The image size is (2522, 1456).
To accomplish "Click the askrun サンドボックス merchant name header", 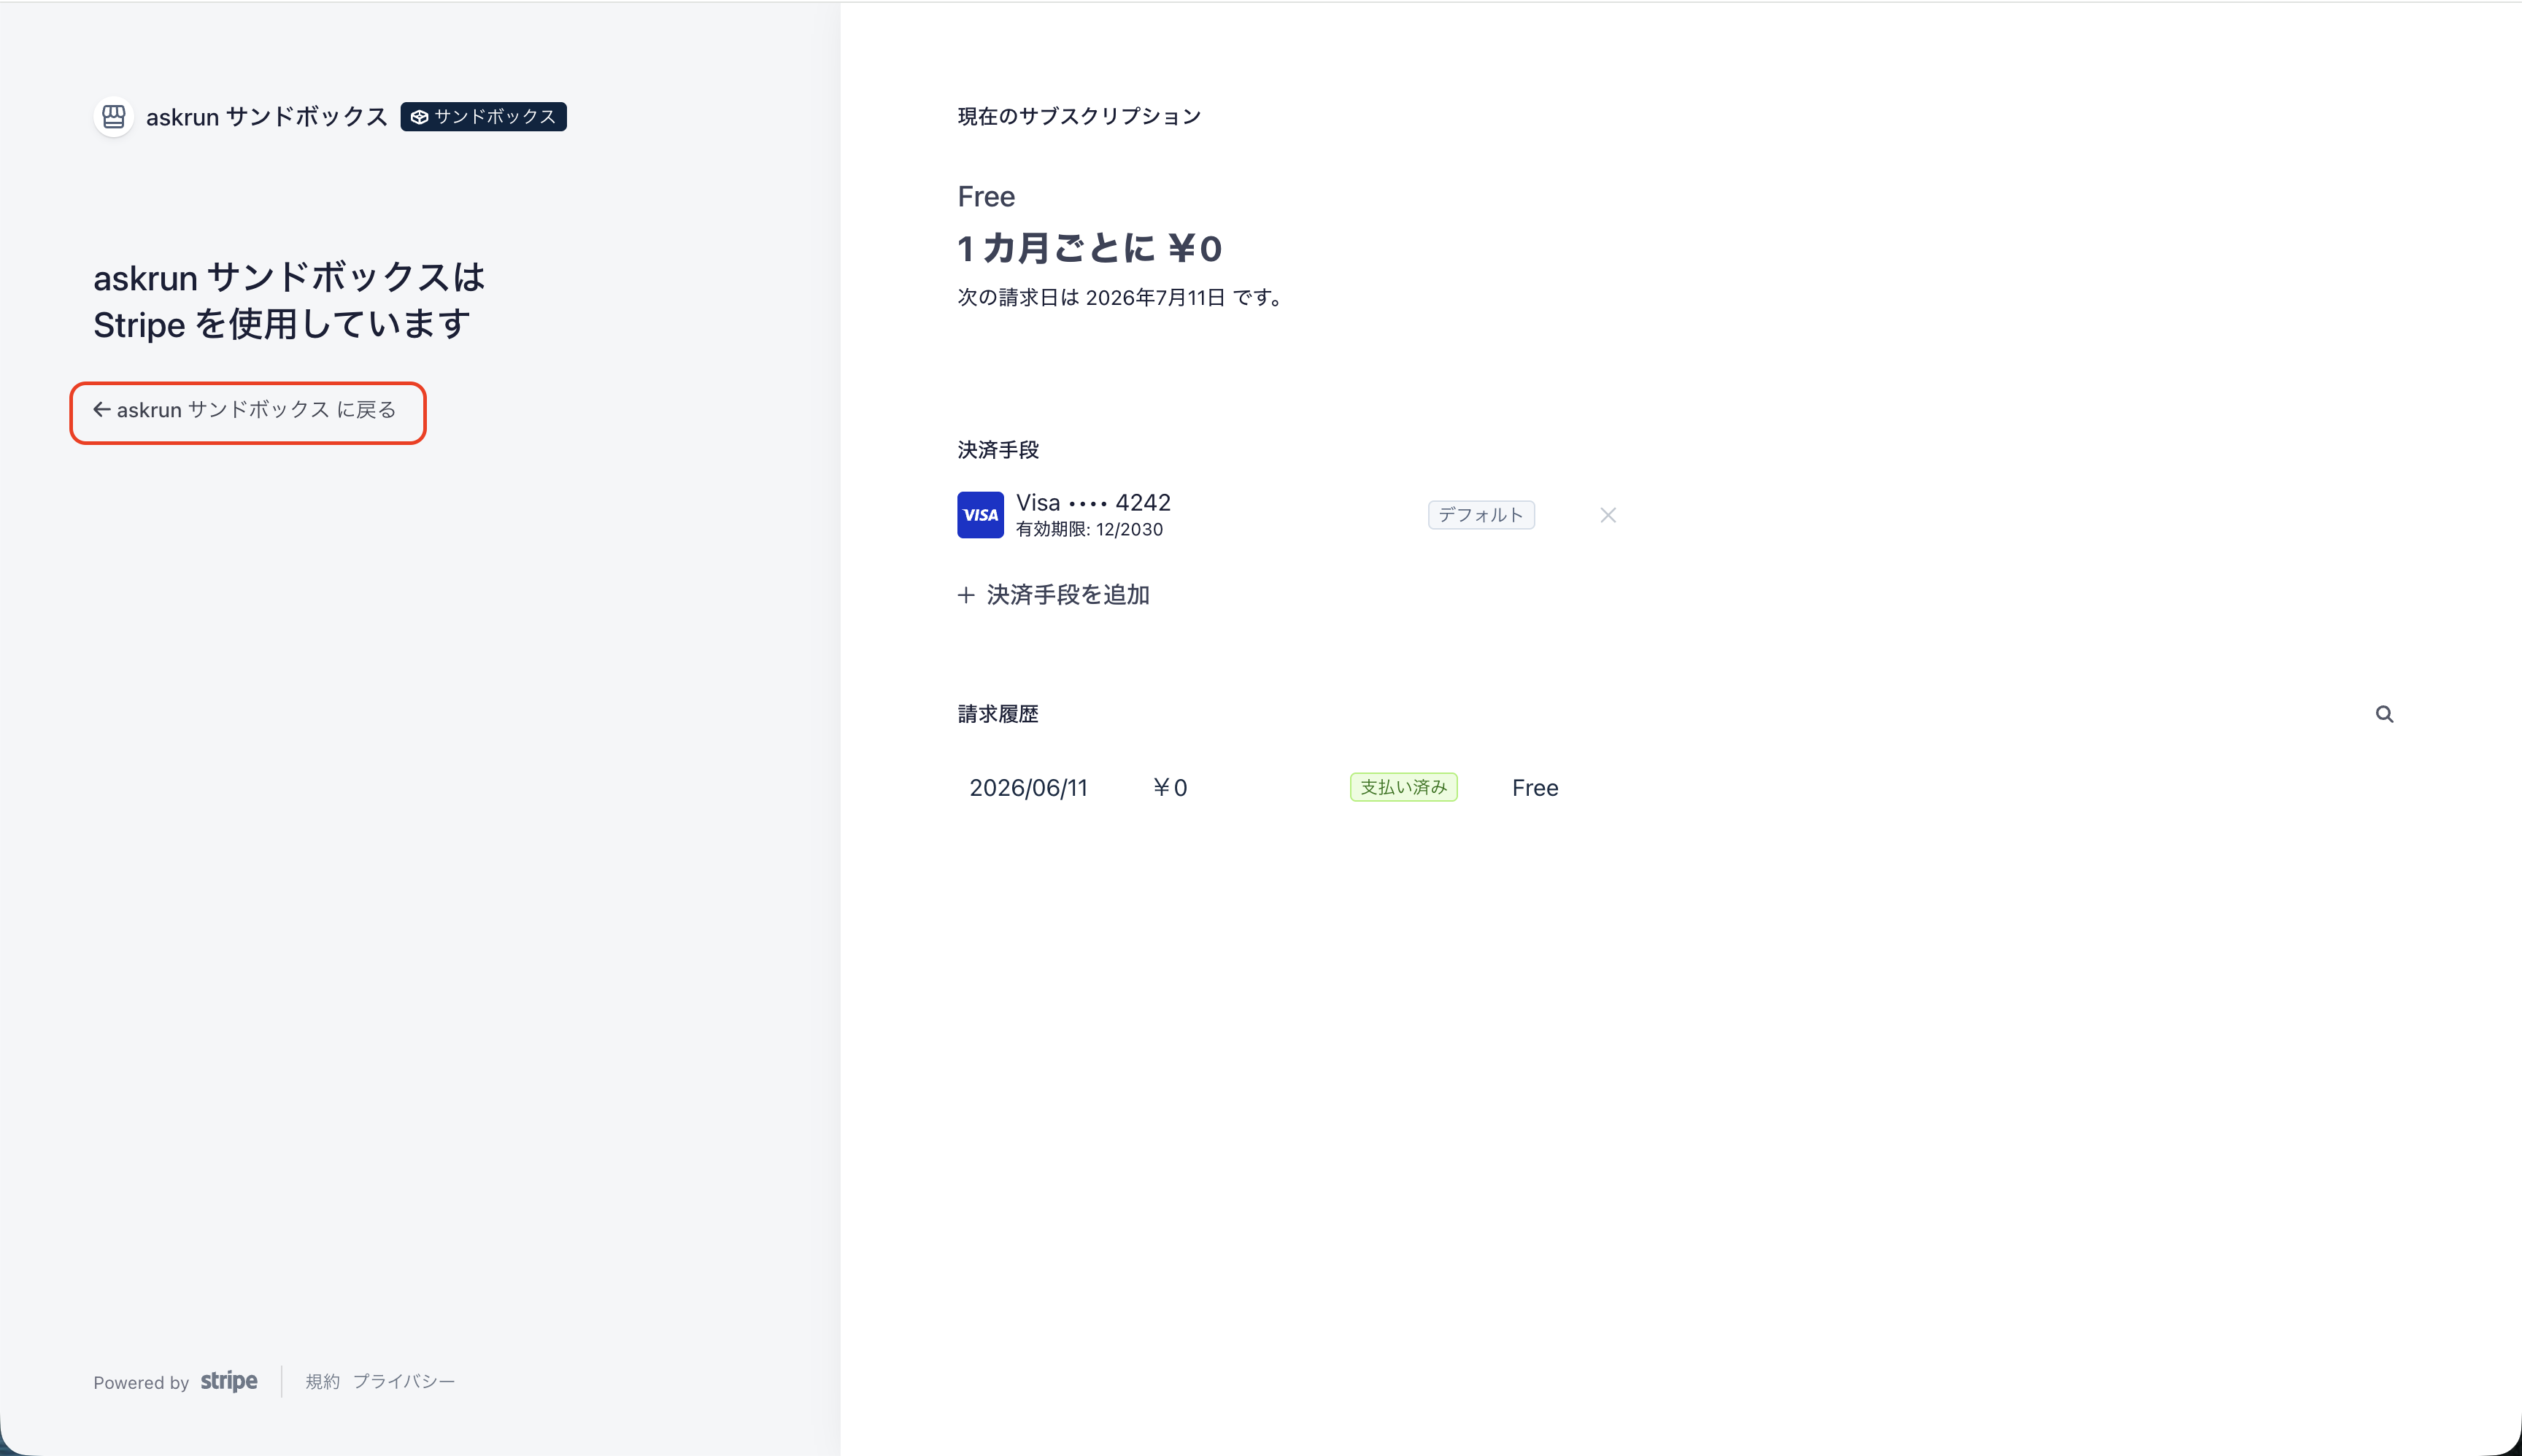I will coord(267,117).
